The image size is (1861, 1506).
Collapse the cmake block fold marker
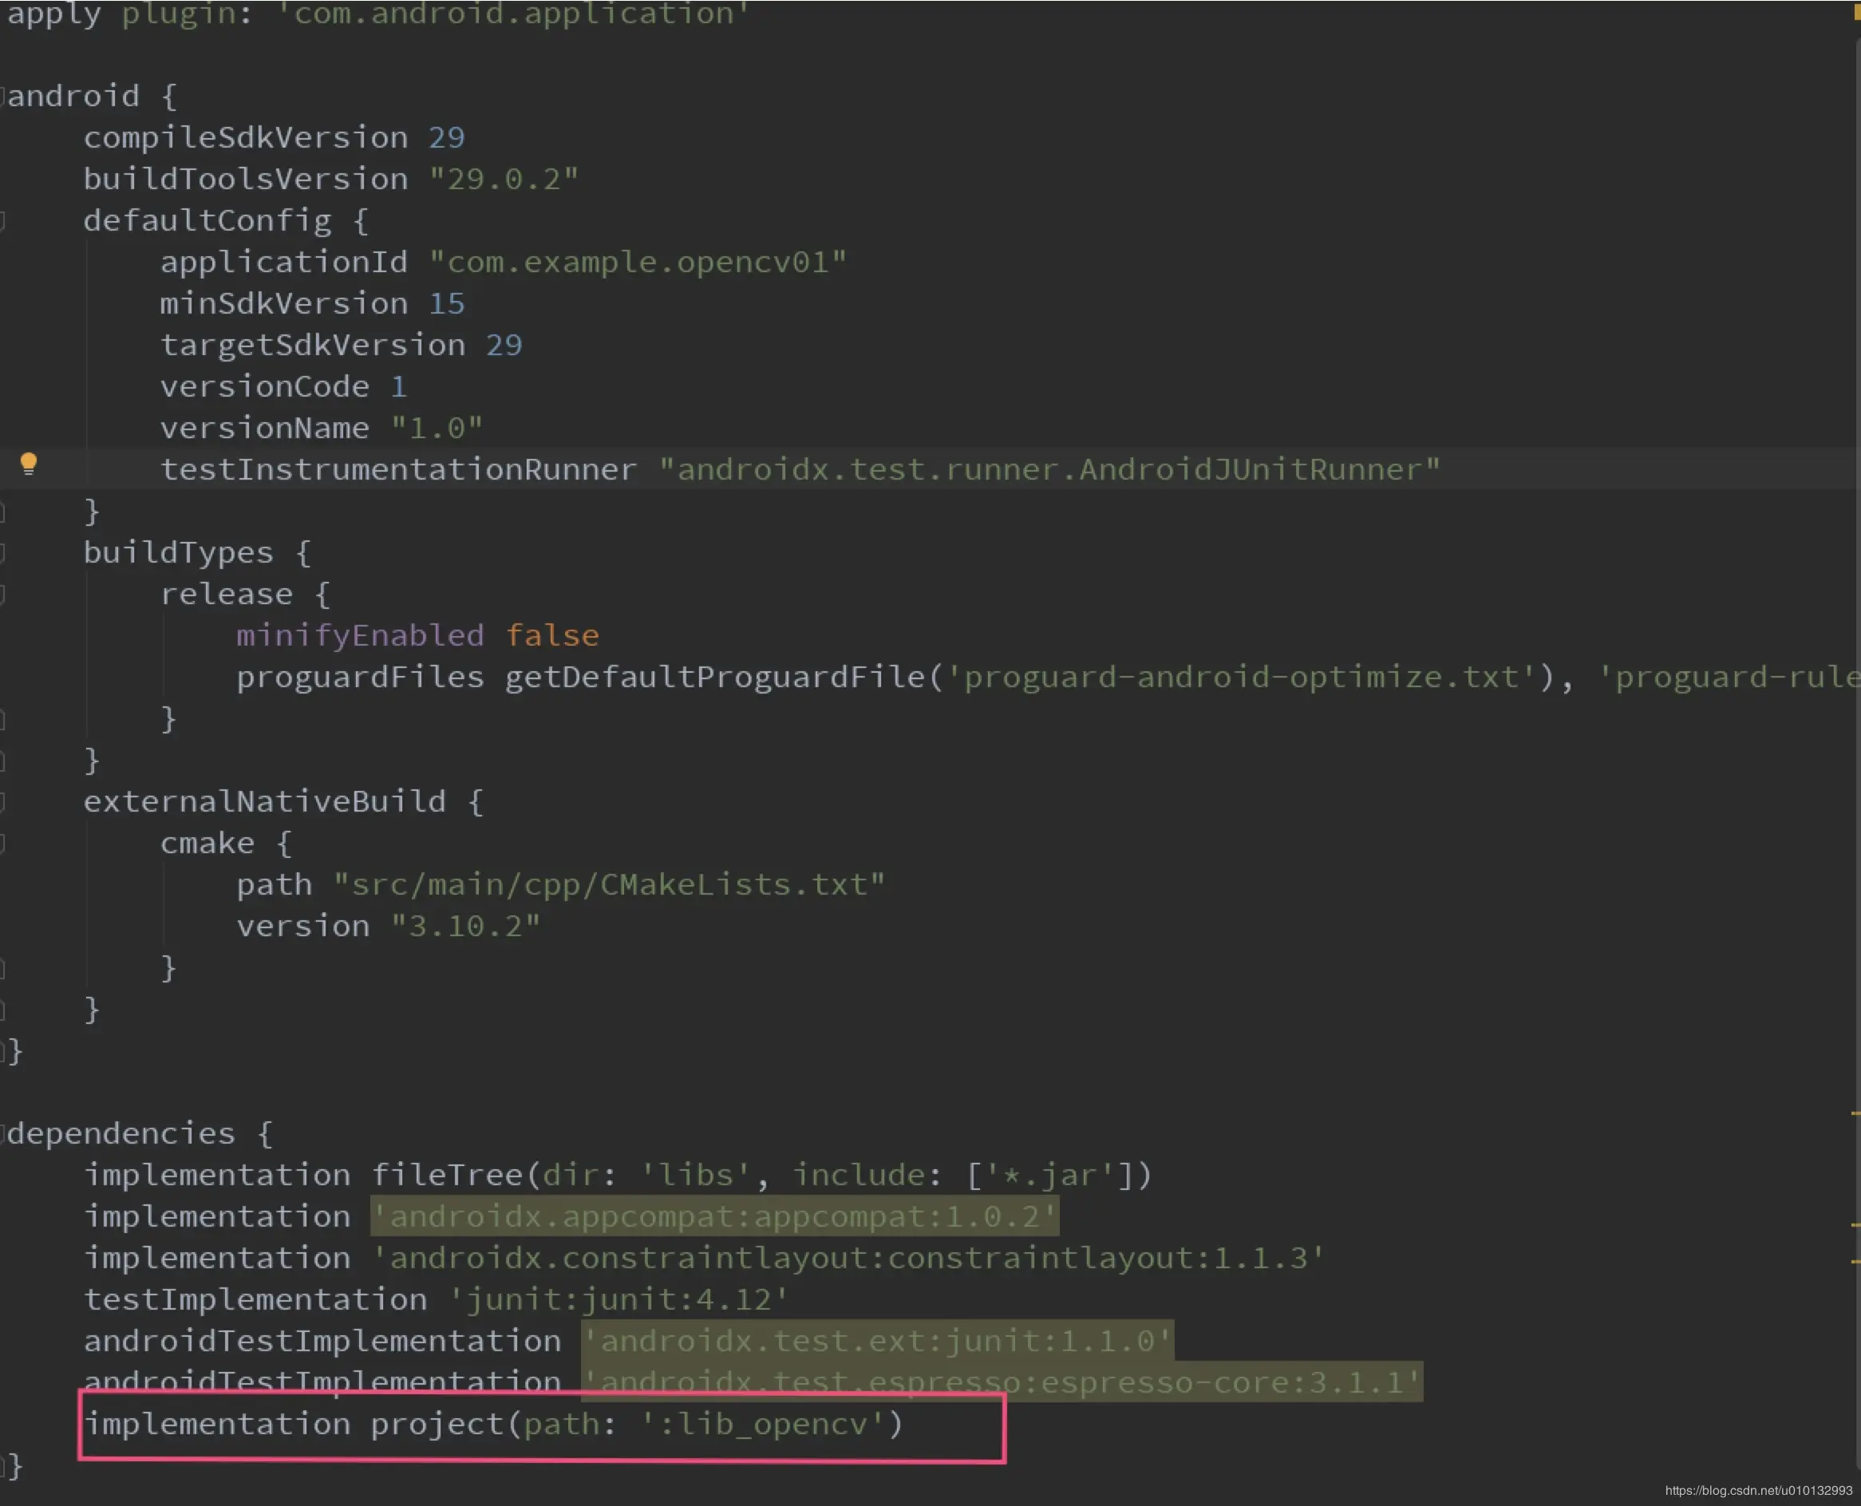pyautogui.click(x=3, y=842)
